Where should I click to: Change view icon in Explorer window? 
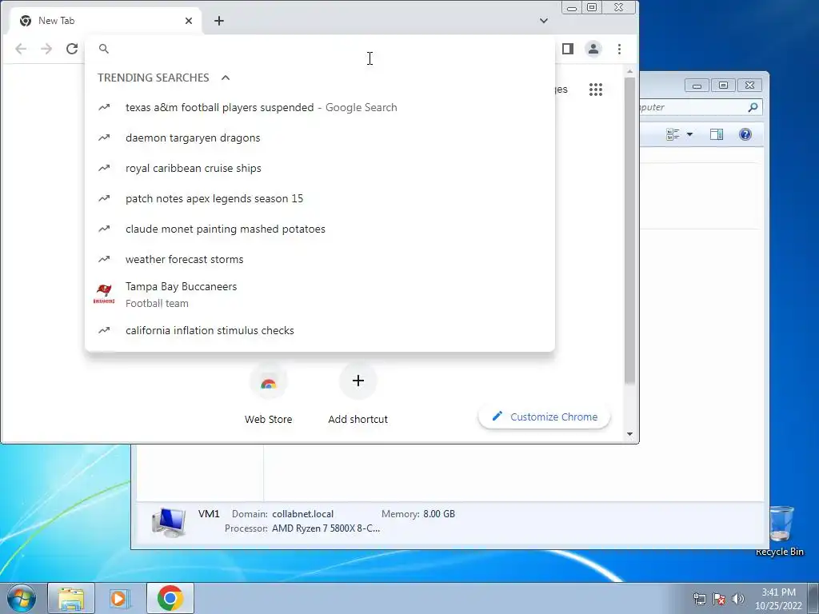pyautogui.click(x=673, y=134)
